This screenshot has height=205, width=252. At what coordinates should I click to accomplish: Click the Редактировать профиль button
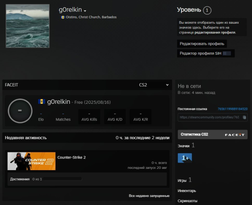[x=202, y=43]
